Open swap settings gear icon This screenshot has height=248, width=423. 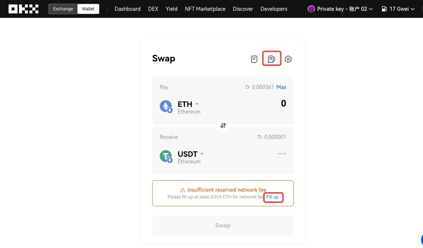coord(288,59)
